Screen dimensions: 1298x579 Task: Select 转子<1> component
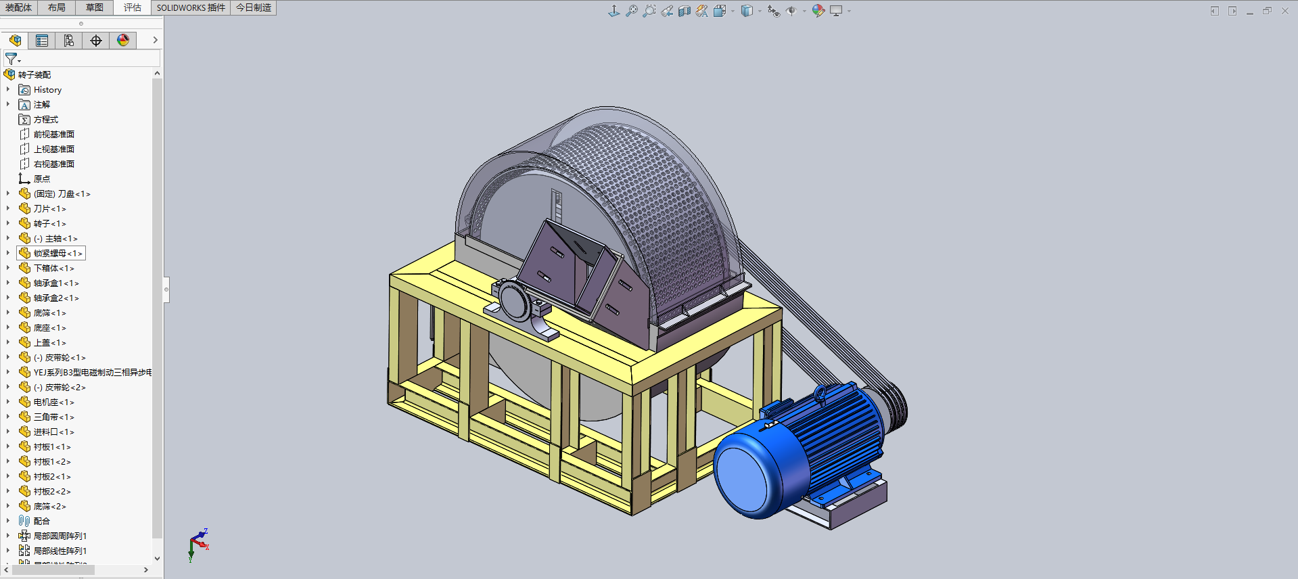49,223
